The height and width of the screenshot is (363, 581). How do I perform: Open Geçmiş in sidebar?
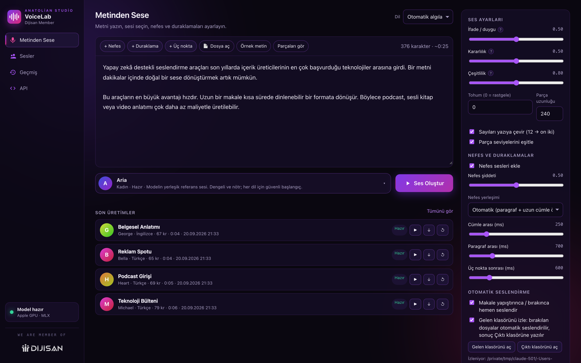[x=42, y=72]
